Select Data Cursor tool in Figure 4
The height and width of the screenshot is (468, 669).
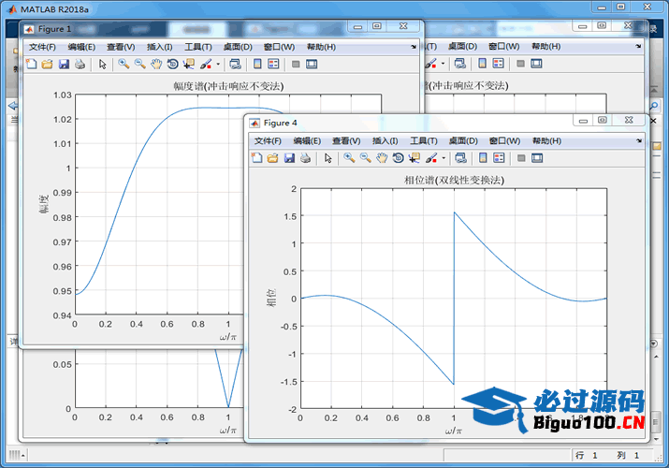(414, 158)
